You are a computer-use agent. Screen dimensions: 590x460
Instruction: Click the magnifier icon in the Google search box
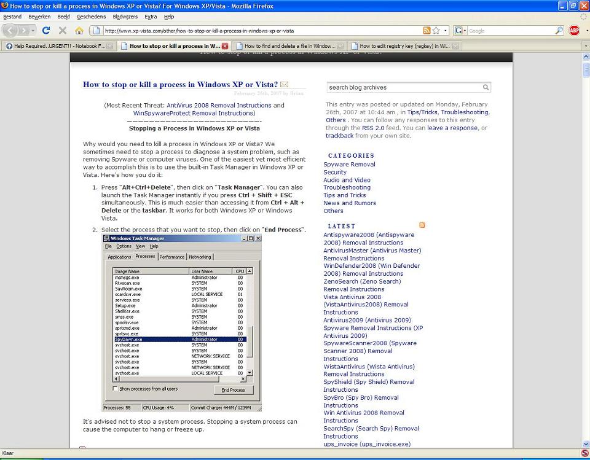(559, 31)
